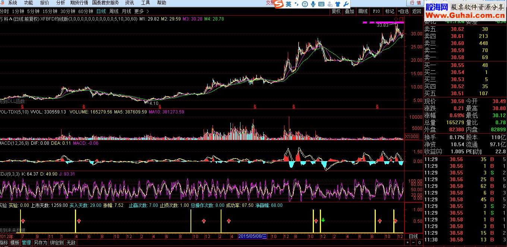Click the 绑定到 bottom tab
Viewport: 507px width, 247px height.
click(57, 243)
